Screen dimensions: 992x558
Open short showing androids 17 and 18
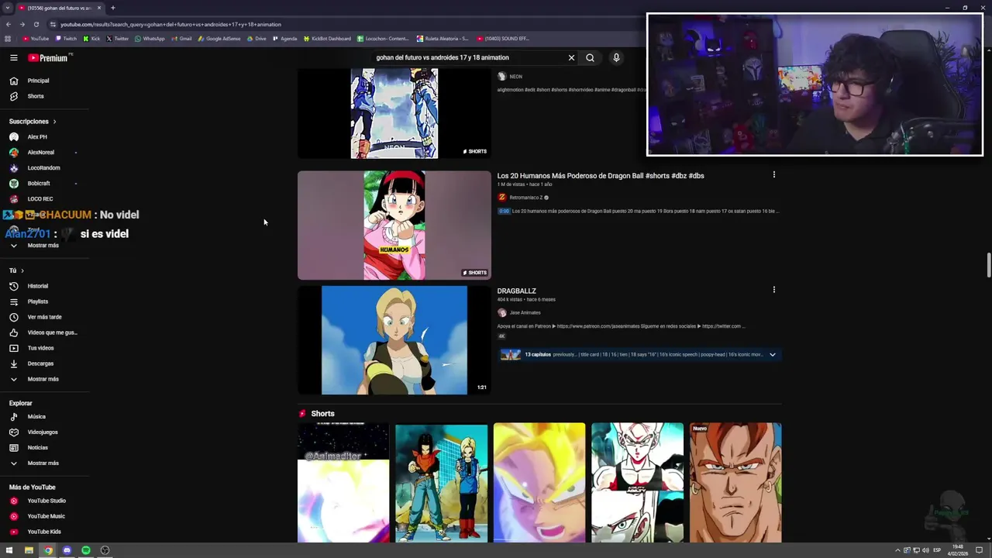coord(442,482)
